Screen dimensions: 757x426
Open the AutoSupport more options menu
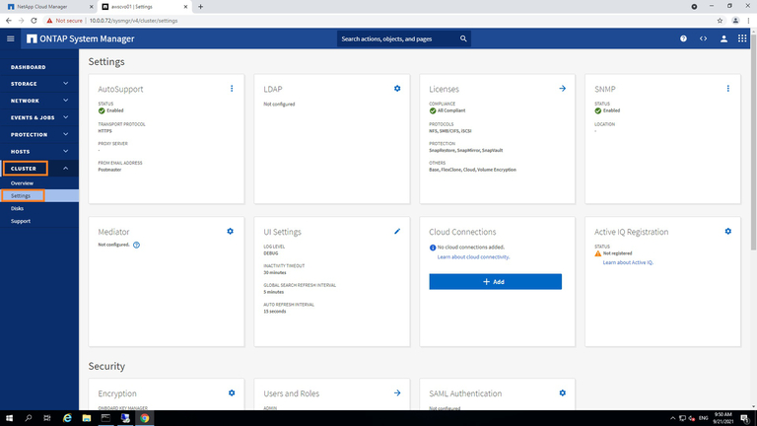(x=232, y=89)
